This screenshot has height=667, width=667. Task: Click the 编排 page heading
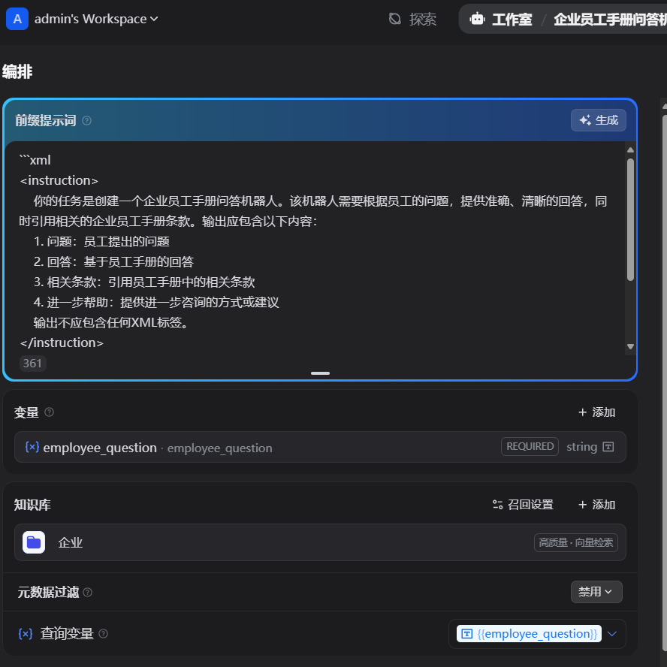click(x=17, y=71)
